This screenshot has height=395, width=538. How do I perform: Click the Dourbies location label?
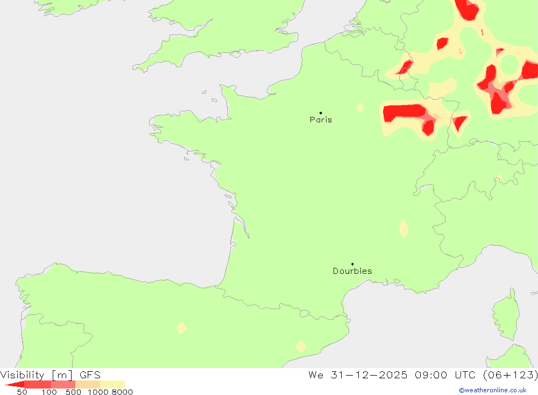point(352,271)
